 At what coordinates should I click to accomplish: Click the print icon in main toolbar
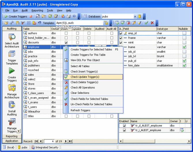(x=69, y=16)
